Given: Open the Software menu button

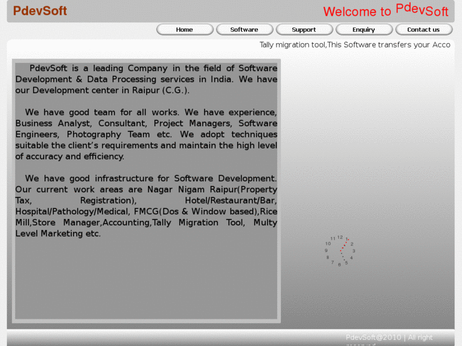Looking at the screenshot, I should coord(245,29).
